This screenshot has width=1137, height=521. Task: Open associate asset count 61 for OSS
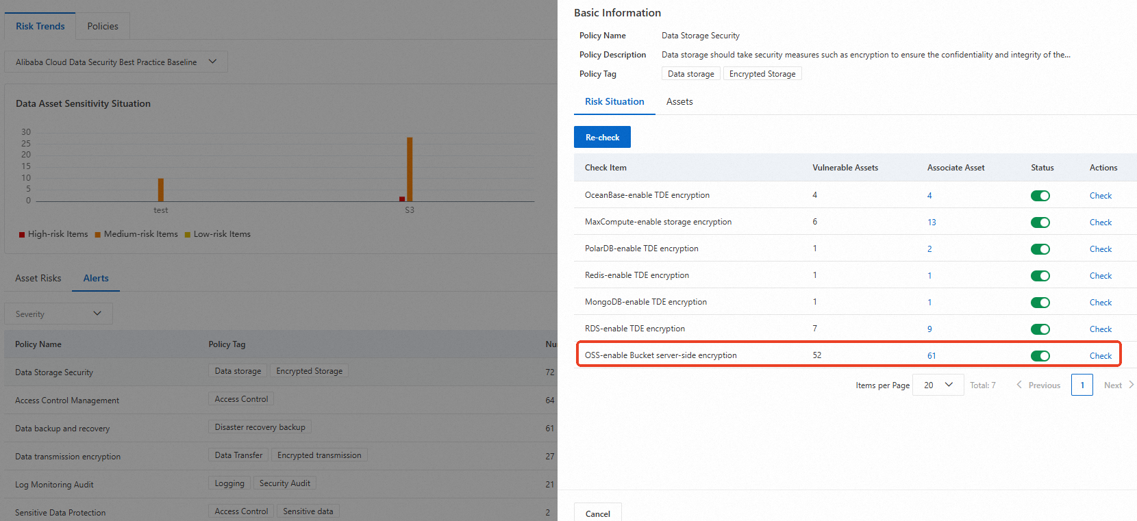[932, 356]
